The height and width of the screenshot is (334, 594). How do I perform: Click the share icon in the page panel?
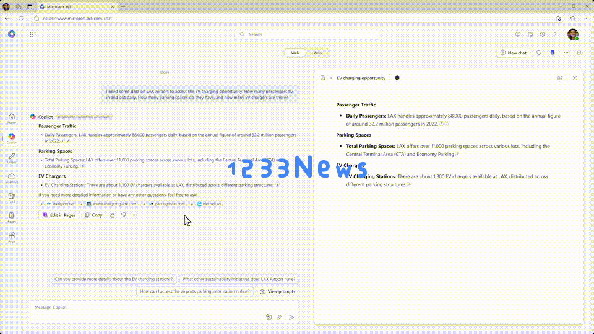pyautogui.click(x=560, y=78)
